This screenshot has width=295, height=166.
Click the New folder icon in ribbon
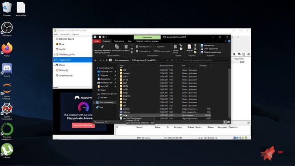click(175, 47)
